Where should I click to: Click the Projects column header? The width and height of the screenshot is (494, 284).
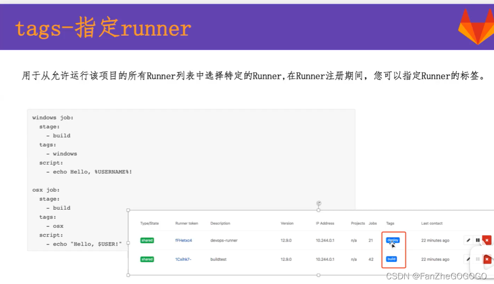tap(357, 223)
